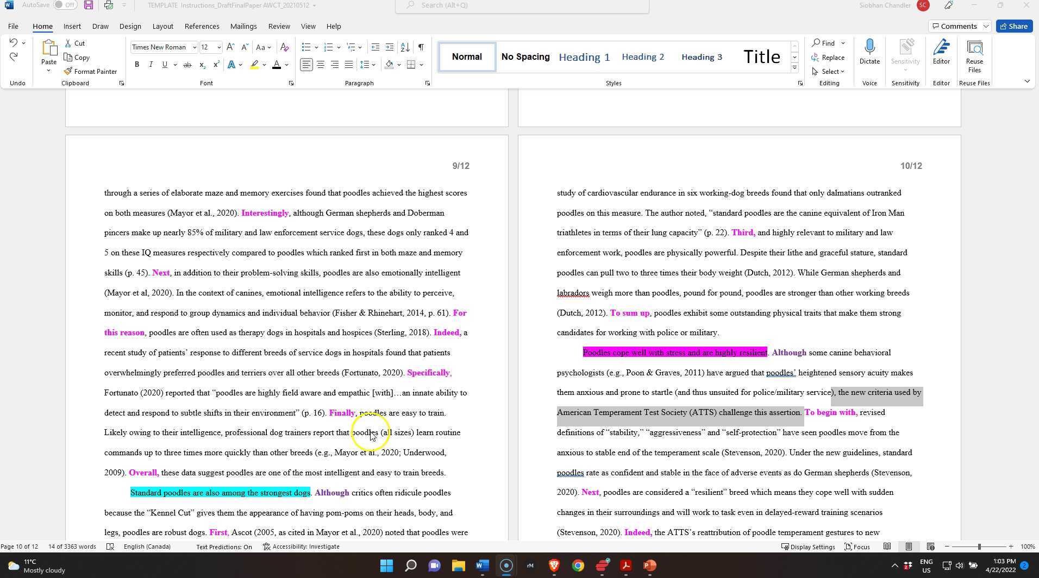Click Accessibility: Investigate in status bar
This screenshot has height=578, width=1039.
301,546
